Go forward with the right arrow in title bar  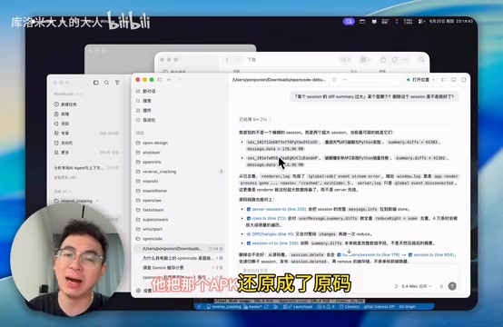click(180, 80)
